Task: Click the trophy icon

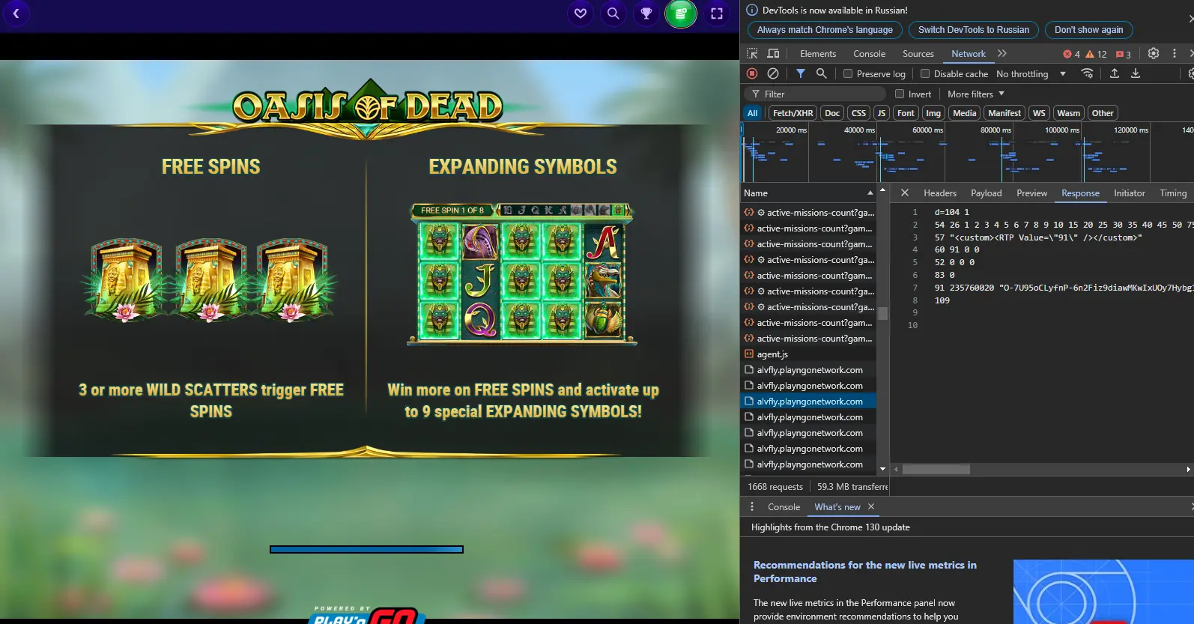Action: click(x=646, y=13)
